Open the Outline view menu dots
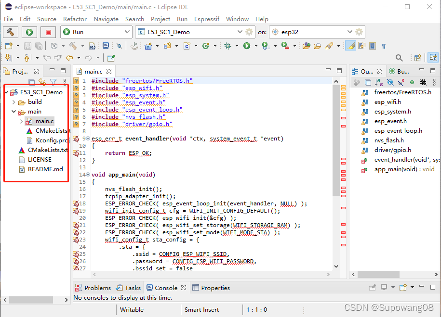The image size is (441, 317). (434, 82)
